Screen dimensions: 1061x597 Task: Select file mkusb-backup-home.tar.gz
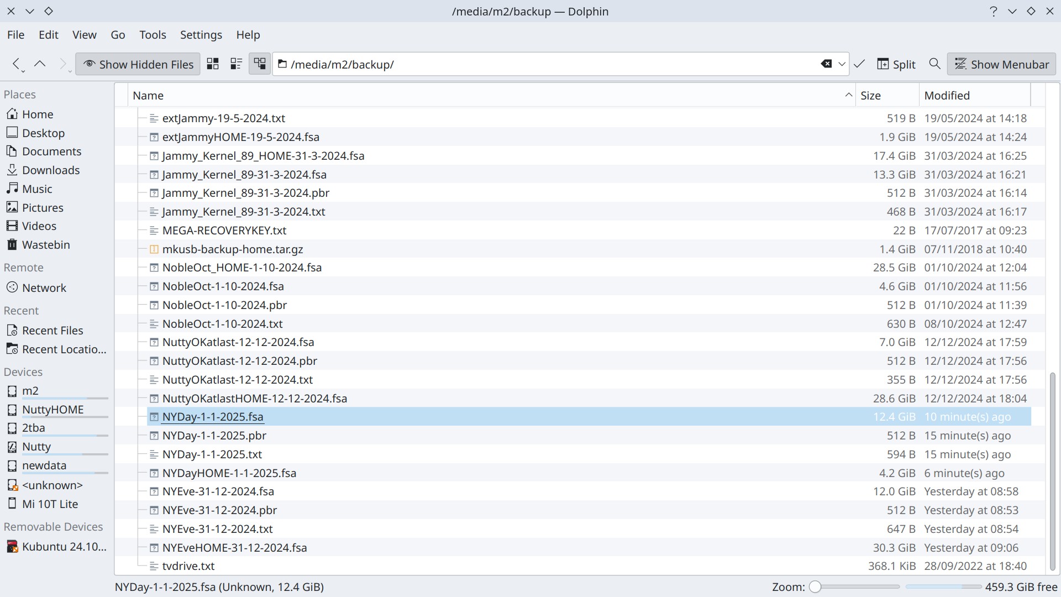pyautogui.click(x=233, y=249)
